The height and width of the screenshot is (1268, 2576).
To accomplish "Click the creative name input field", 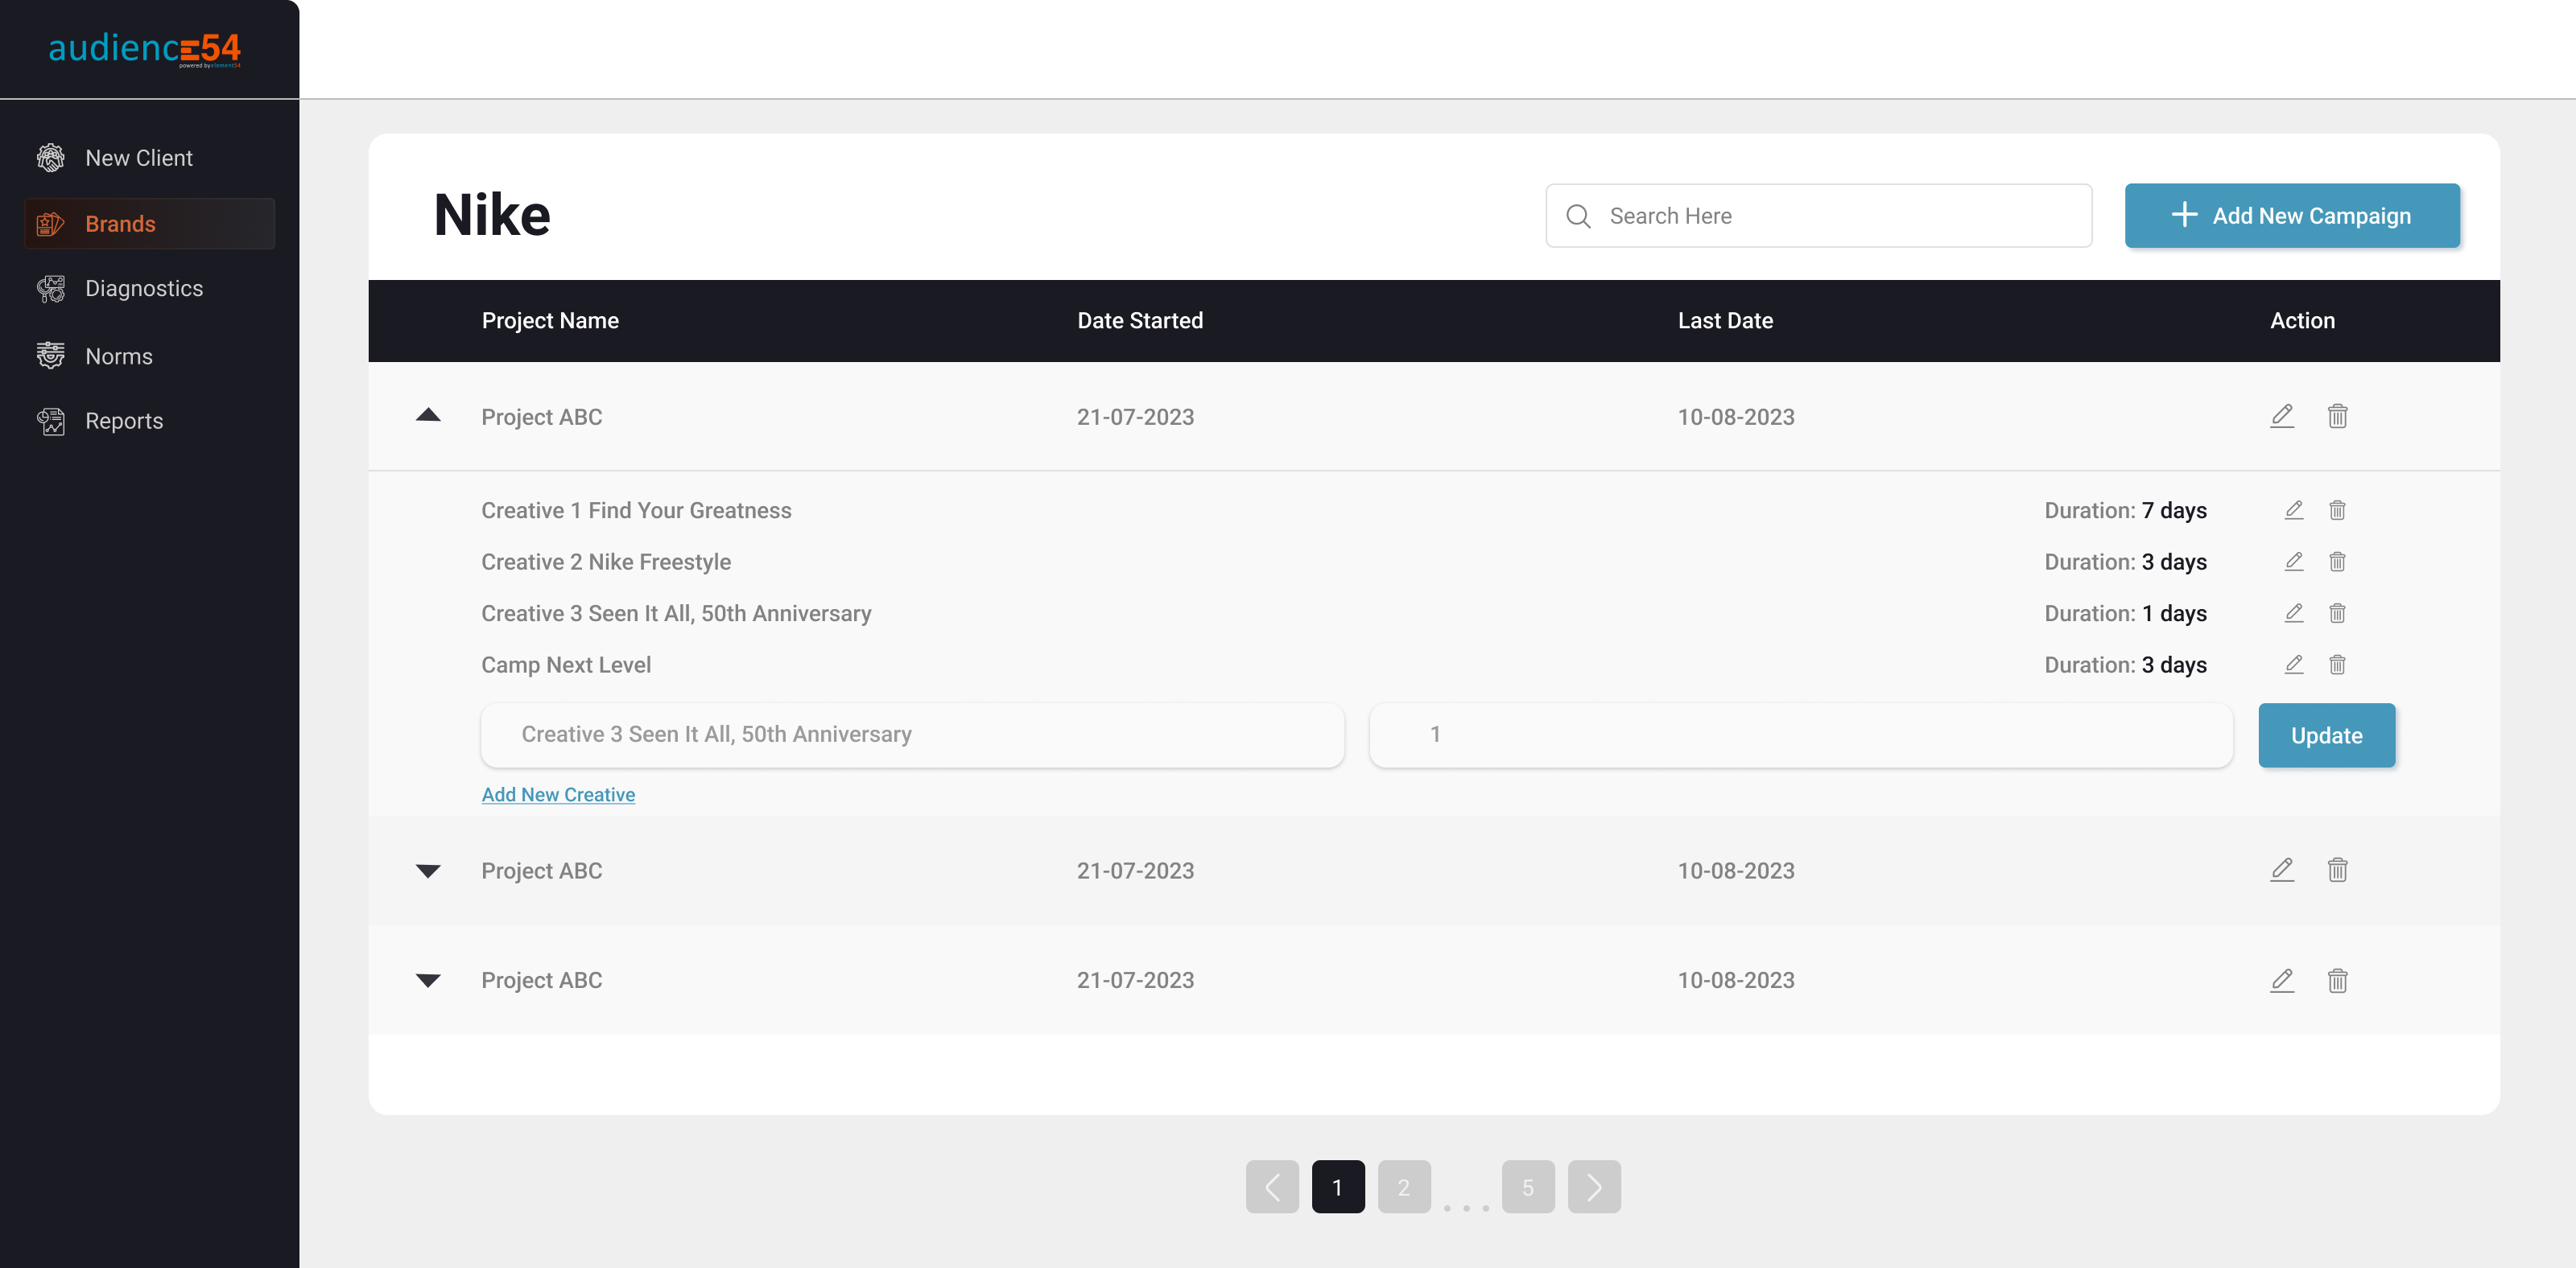I will (x=912, y=735).
